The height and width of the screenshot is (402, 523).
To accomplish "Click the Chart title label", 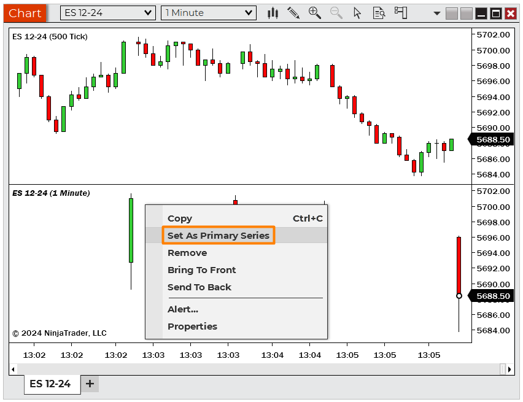I will (x=25, y=14).
